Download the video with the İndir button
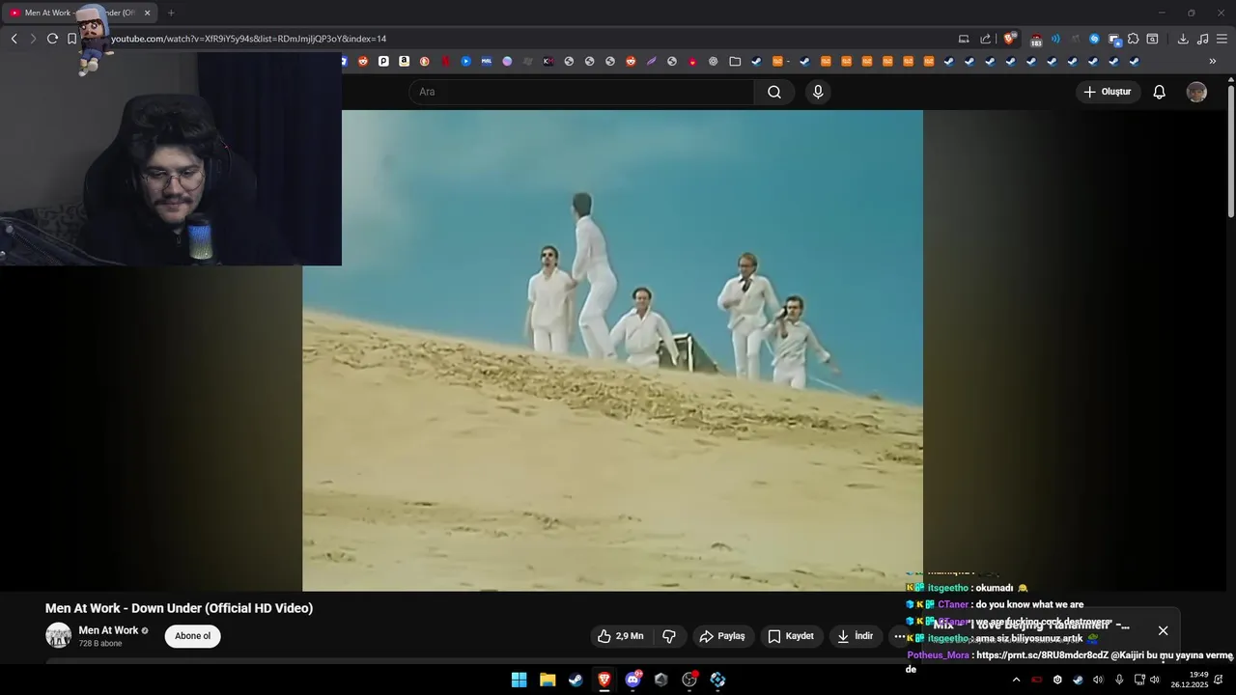The width and height of the screenshot is (1236, 695). (x=856, y=636)
